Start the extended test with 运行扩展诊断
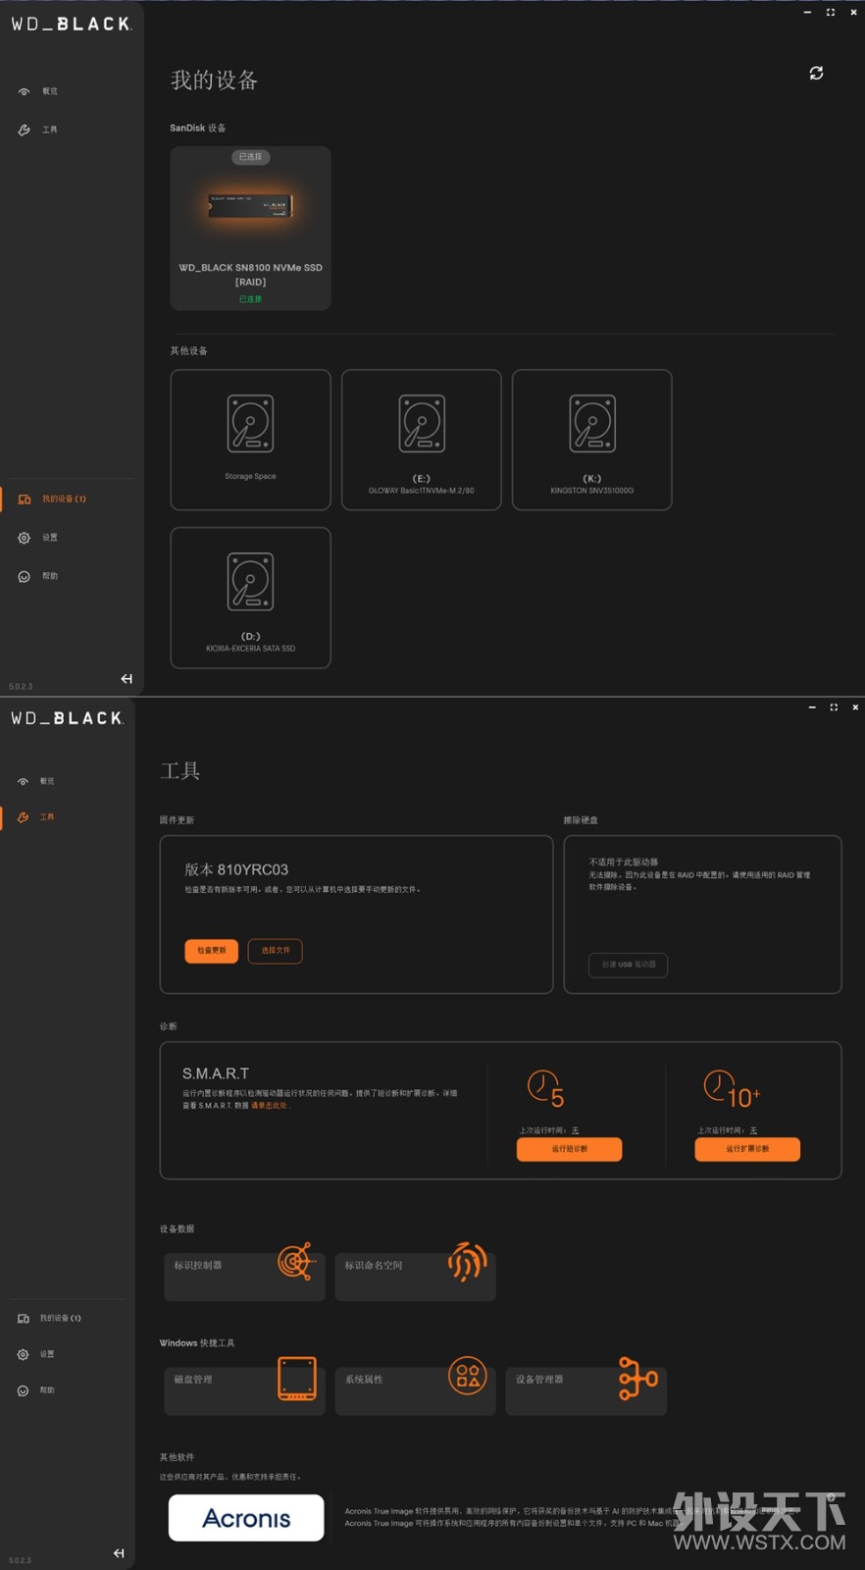Screen dimensions: 865x1570 747,1149
